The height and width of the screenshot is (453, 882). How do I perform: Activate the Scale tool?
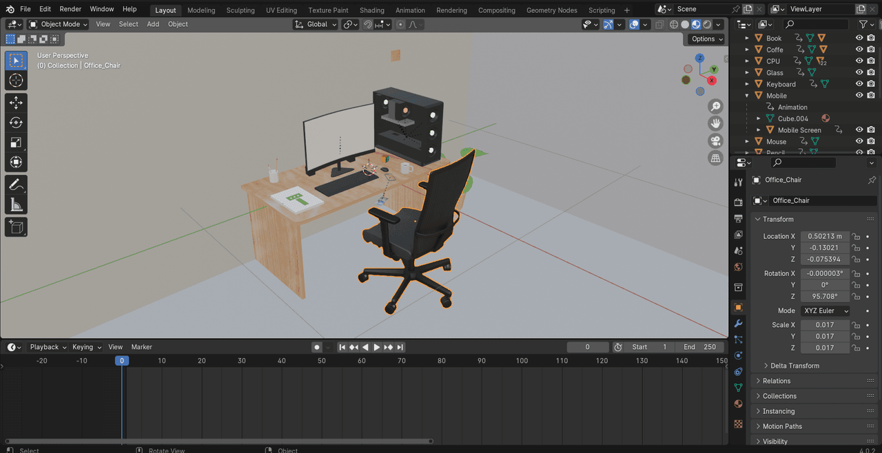point(16,143)
